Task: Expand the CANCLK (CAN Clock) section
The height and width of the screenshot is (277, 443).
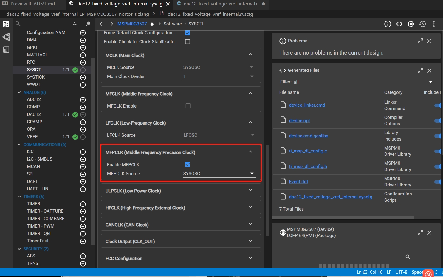Action: tap(250, 224)
